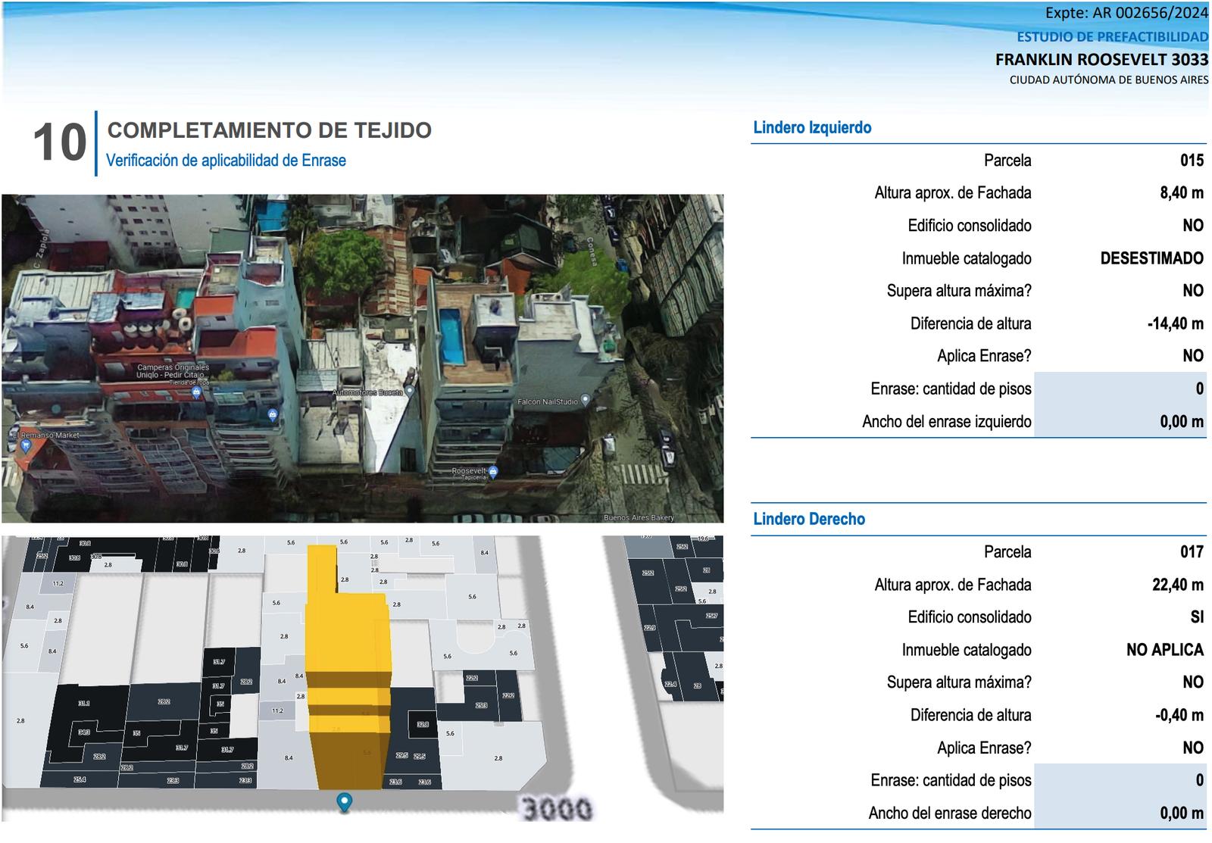Click the 'Lindero Izquierdo' section heading
Viewport: 1212px width, 843px height.
tap(812, 127)
